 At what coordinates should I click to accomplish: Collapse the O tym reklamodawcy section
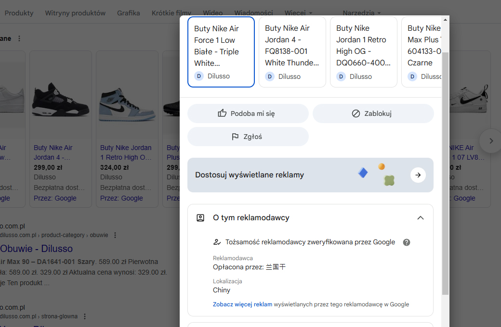click(421, 218)
